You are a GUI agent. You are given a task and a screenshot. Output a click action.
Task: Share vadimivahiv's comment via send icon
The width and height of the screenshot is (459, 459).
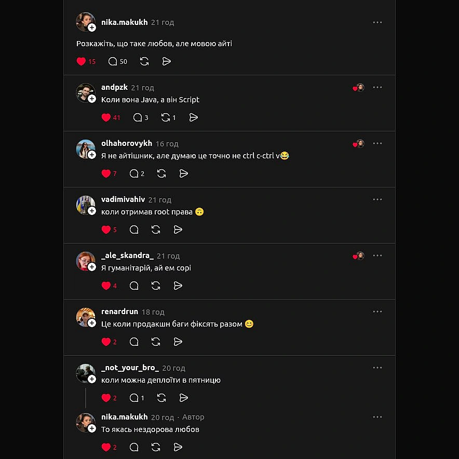click(x=178, y=230)
